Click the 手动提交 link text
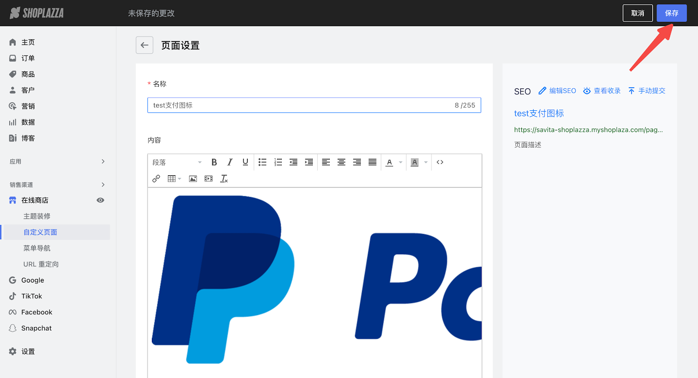 tap(652, 91)
